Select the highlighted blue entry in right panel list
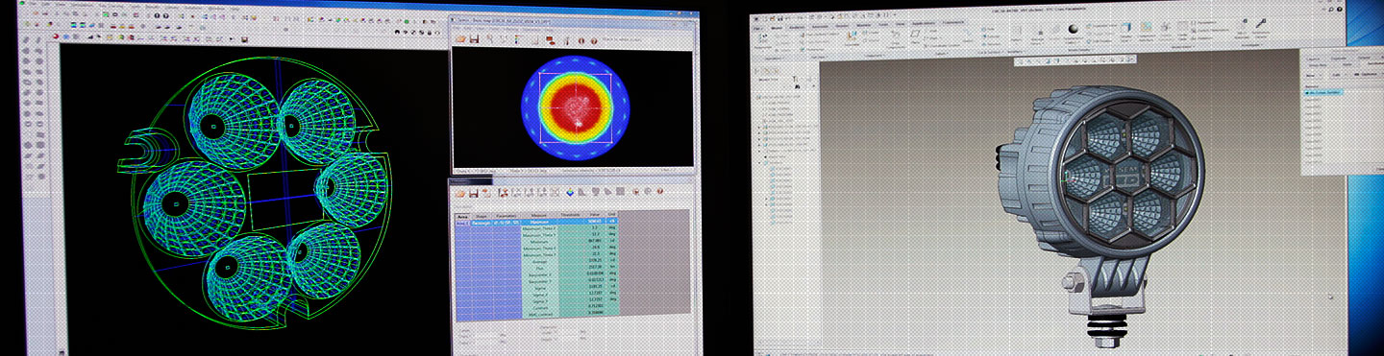Viewport: 1384px width, 356px height. (1324, 92)
